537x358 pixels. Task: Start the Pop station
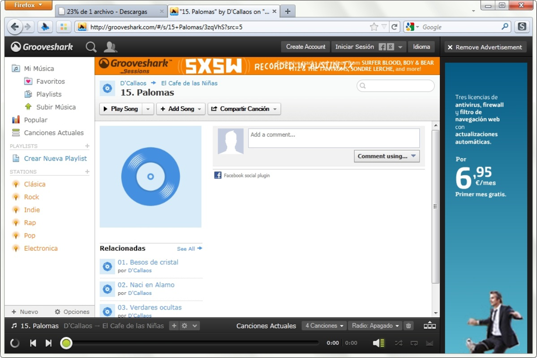[x=24, y=235]
